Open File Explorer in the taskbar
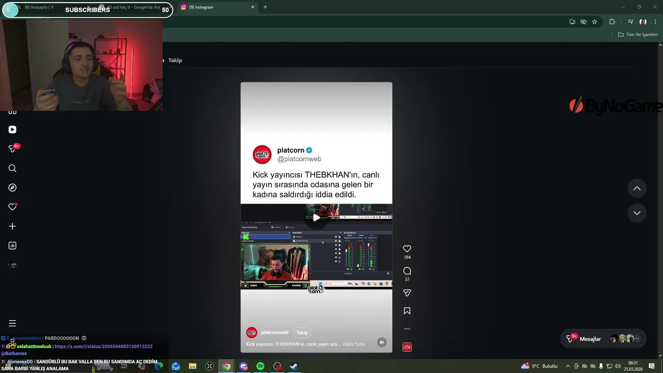Image resolution: width=663 pixels, height=373 pixels. point(193,366)
